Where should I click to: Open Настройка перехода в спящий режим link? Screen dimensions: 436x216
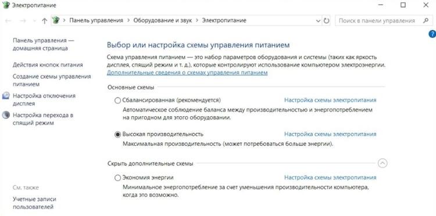coord(43,119)
